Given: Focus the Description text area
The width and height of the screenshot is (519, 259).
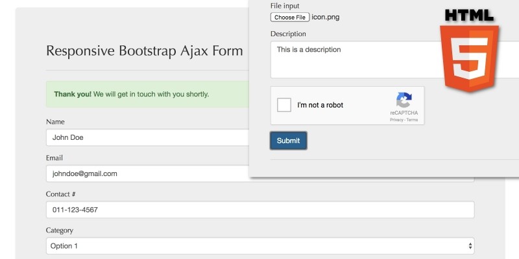Looking at the screenshot, I should coord(389,60).
